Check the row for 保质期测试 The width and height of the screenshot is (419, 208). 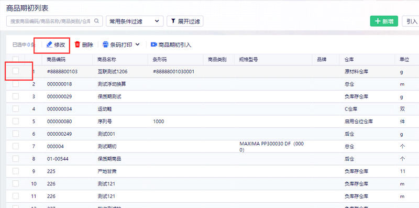pyautogui.click(x=16, y=96)
